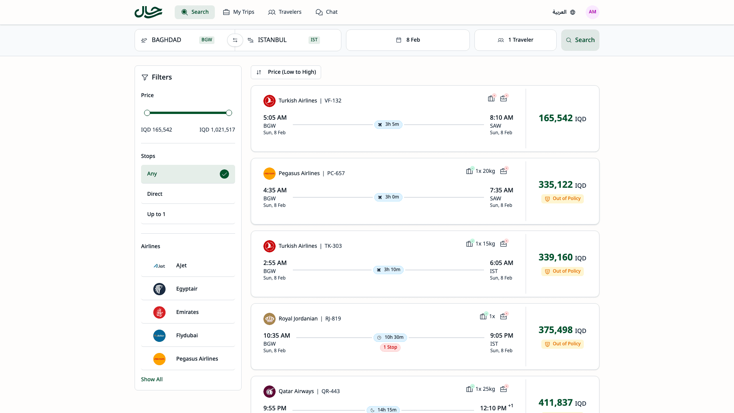Click the departure airplane icon beside BAGHDAD
This screenshot has height=413, width=734.
pyautogui.click(x=143, y=40)
